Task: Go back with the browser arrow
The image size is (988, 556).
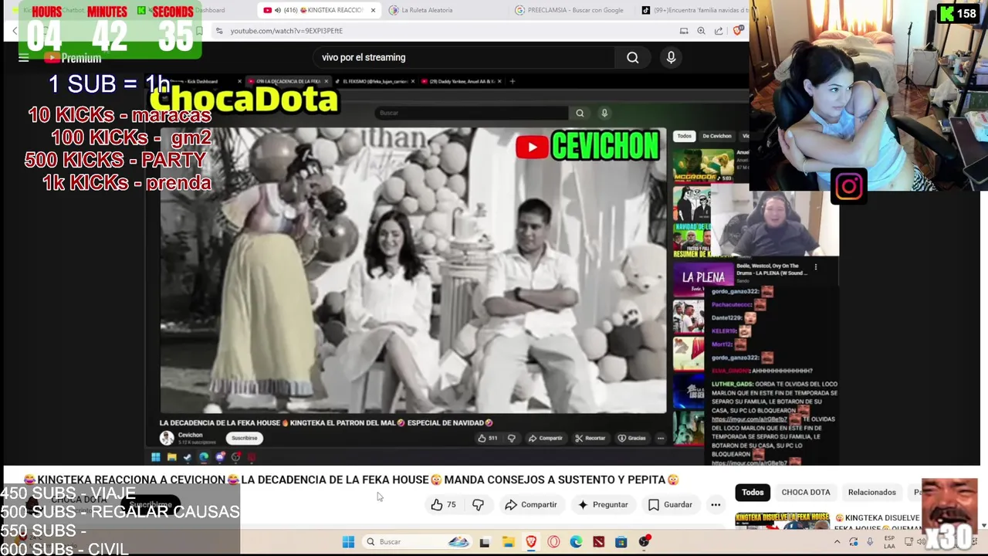Action: pos(15,31)
